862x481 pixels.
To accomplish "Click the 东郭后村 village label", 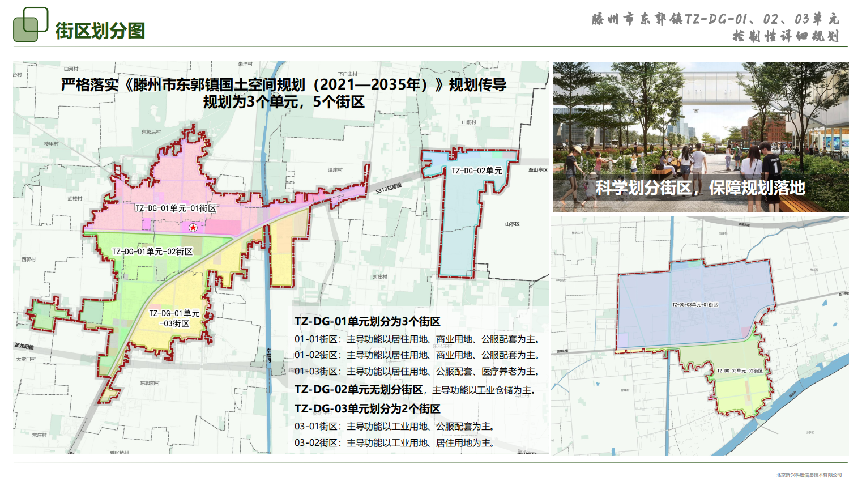I will (151, 132).
